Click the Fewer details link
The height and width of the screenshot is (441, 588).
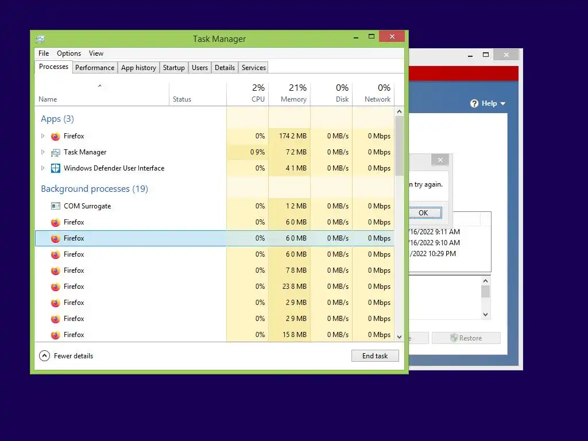pos(73,356)
